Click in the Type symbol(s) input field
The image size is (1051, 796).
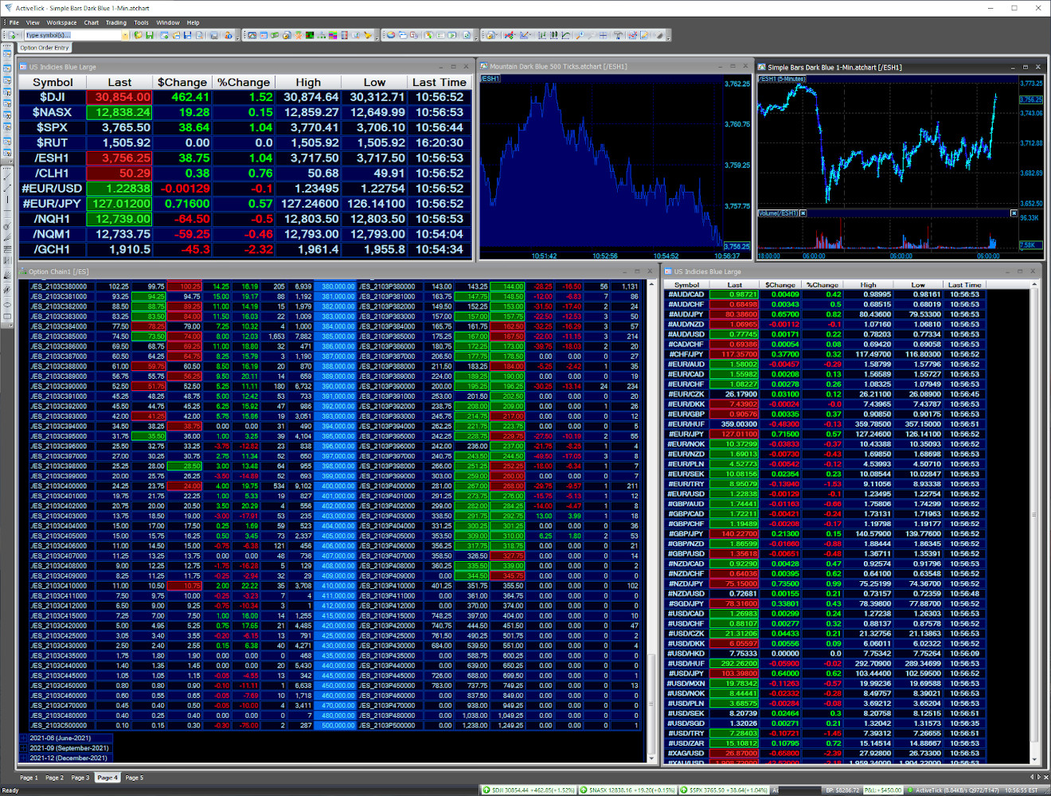[x=72, y=35]
